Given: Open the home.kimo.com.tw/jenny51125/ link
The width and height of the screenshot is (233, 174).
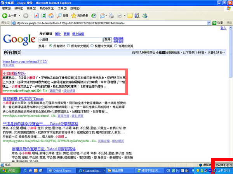Looking at the screenshot, I should (25, 61).
